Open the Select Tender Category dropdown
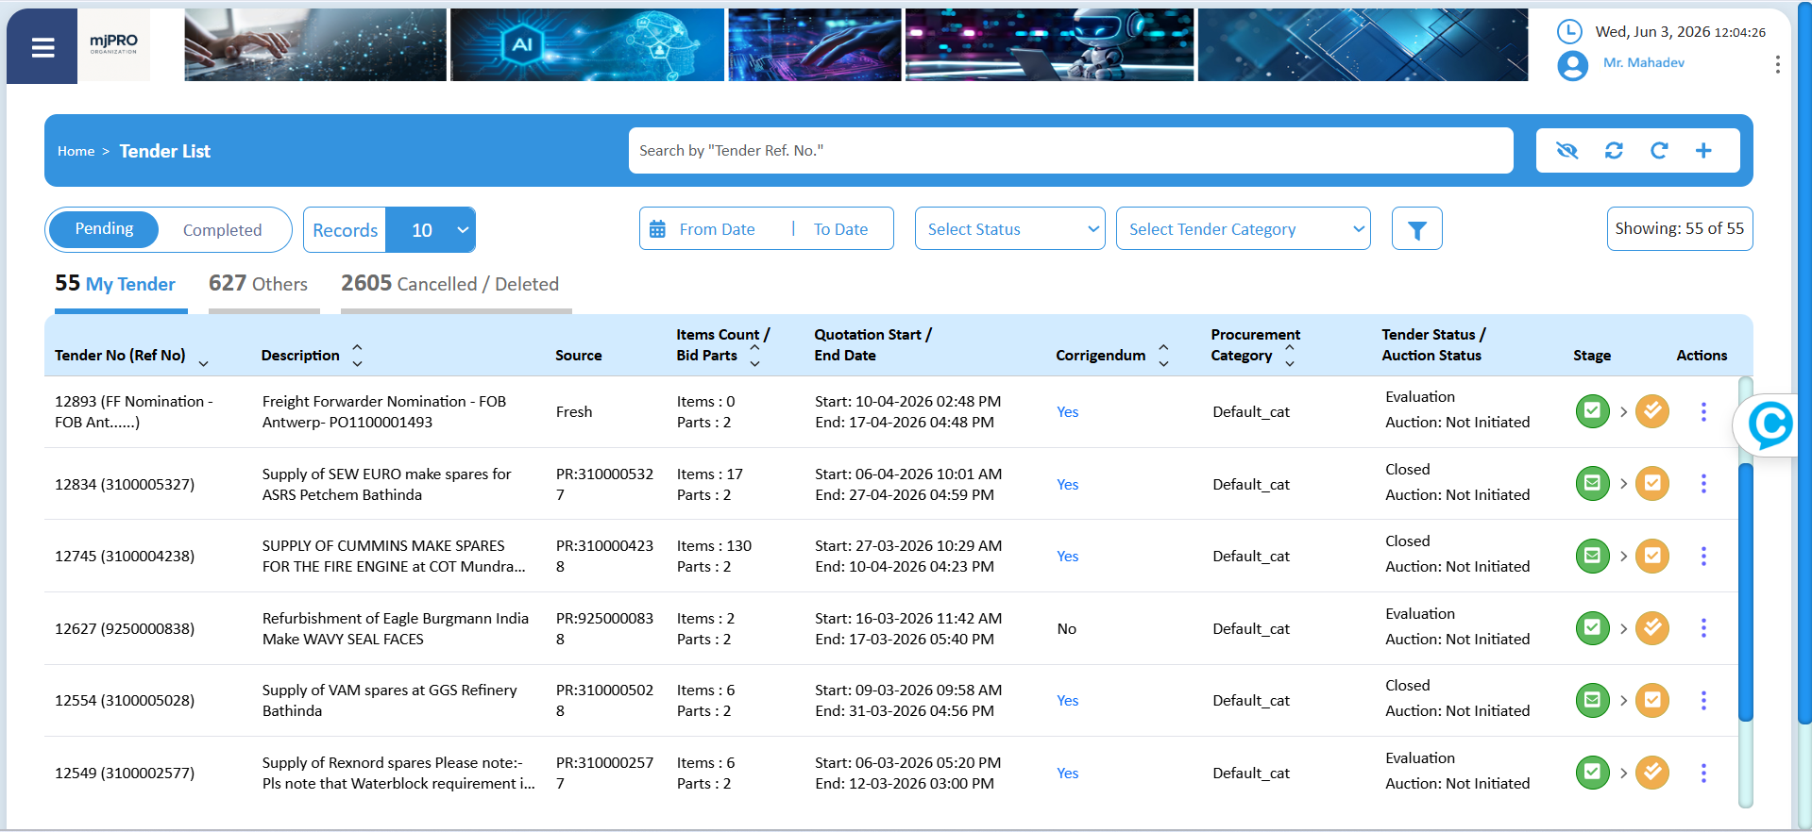 coord(1243,229)
